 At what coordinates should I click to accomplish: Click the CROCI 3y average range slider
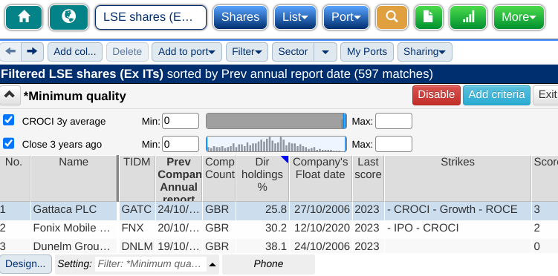tap(276, 121)
